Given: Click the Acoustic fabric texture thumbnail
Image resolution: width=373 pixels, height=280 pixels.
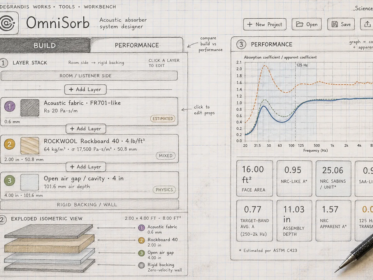Looking at the screenshot, I should point(30,108).
